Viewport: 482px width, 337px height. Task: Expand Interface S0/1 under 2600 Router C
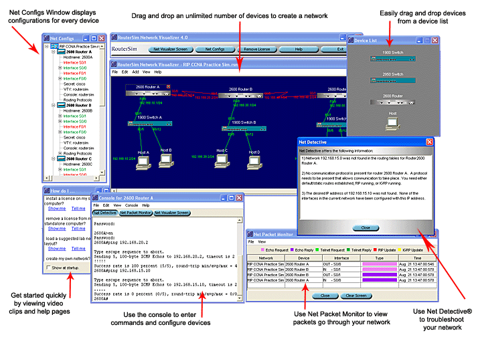60,169
